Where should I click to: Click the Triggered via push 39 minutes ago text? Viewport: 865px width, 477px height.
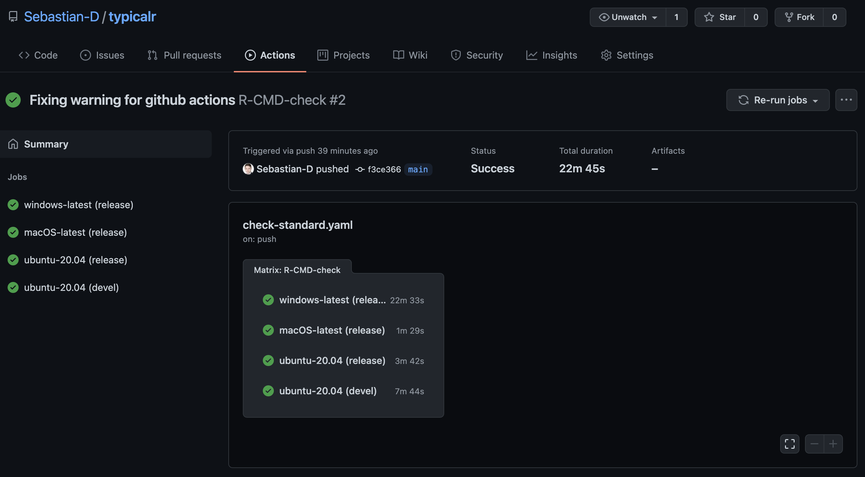tap(310, 151)
